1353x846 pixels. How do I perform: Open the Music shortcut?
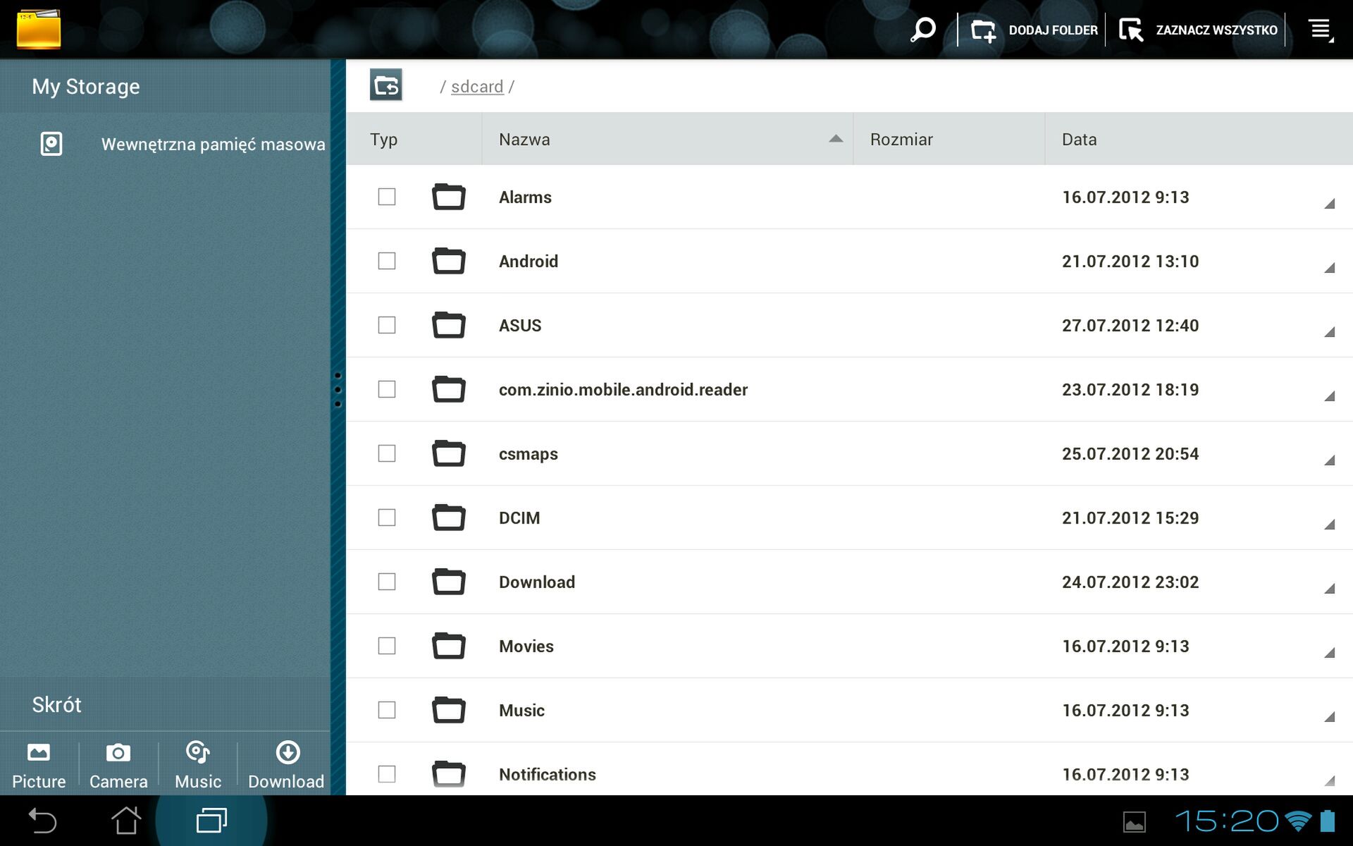pos(198,764)
